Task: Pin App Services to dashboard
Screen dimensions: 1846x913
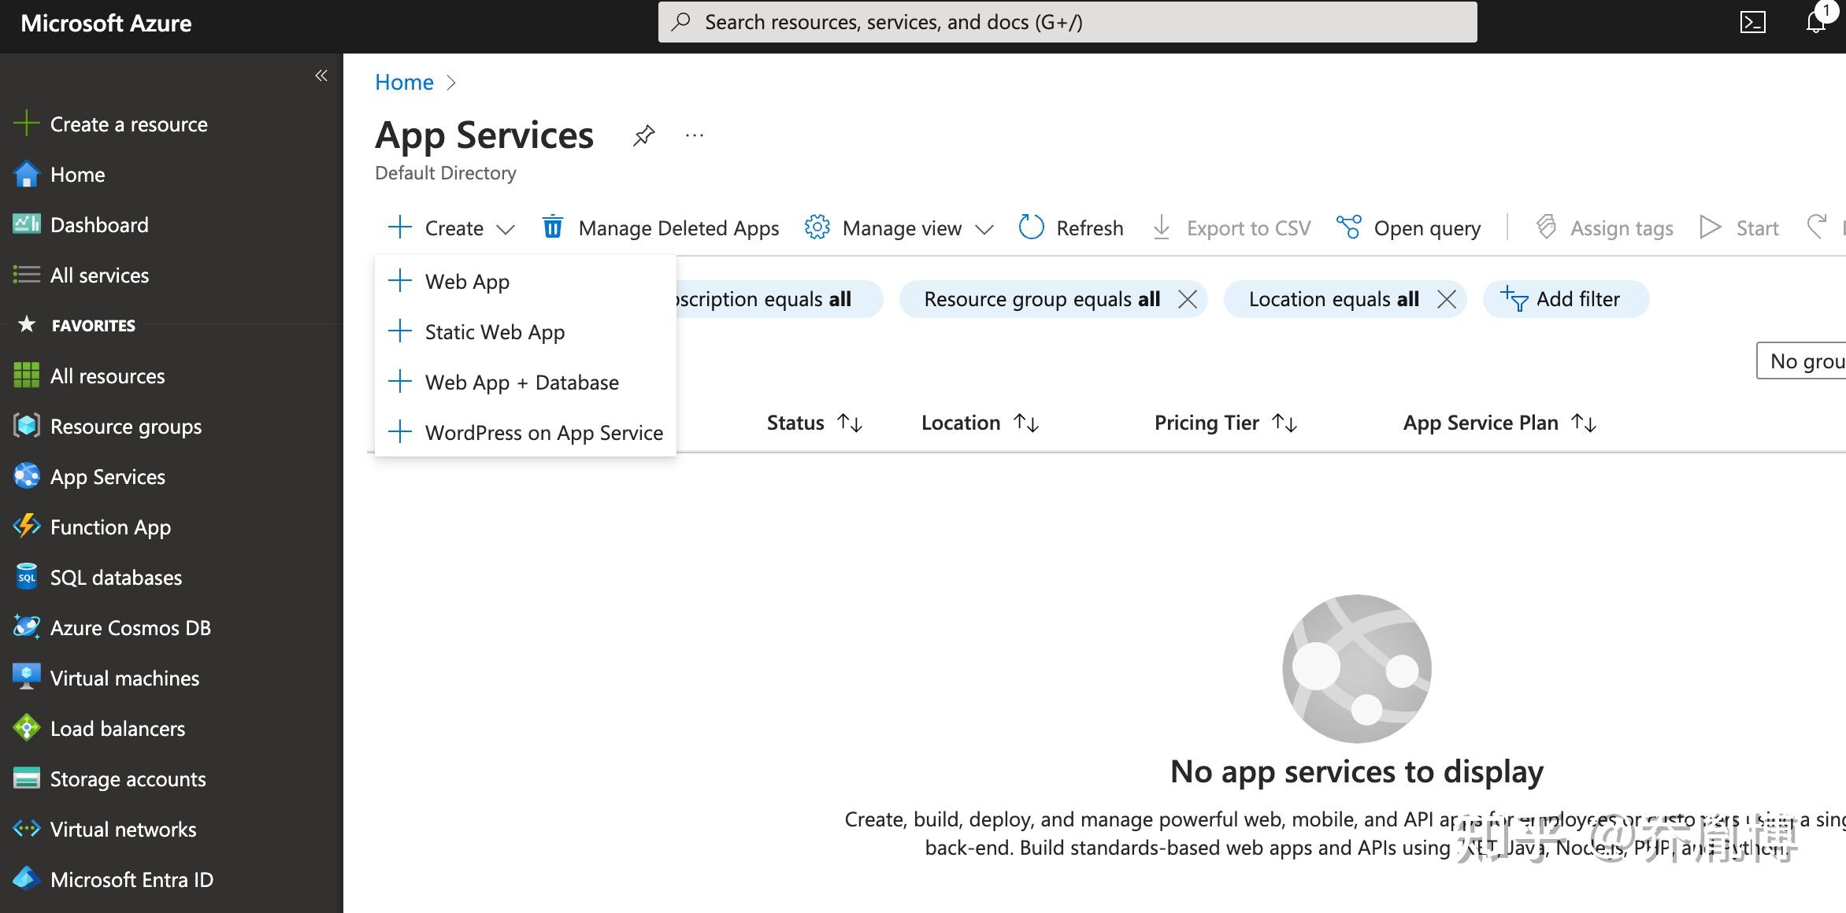Action: tap(643, 135)
